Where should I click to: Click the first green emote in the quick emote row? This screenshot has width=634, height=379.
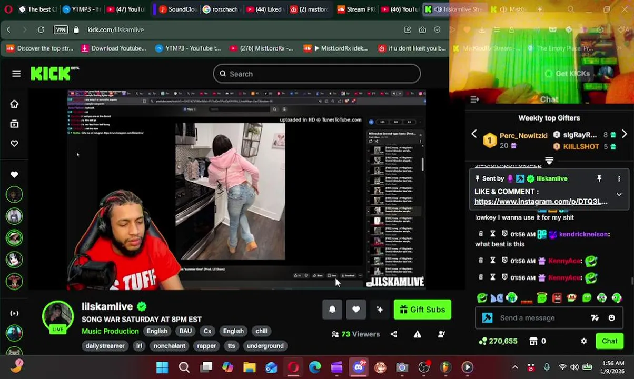tap(482, 298)
